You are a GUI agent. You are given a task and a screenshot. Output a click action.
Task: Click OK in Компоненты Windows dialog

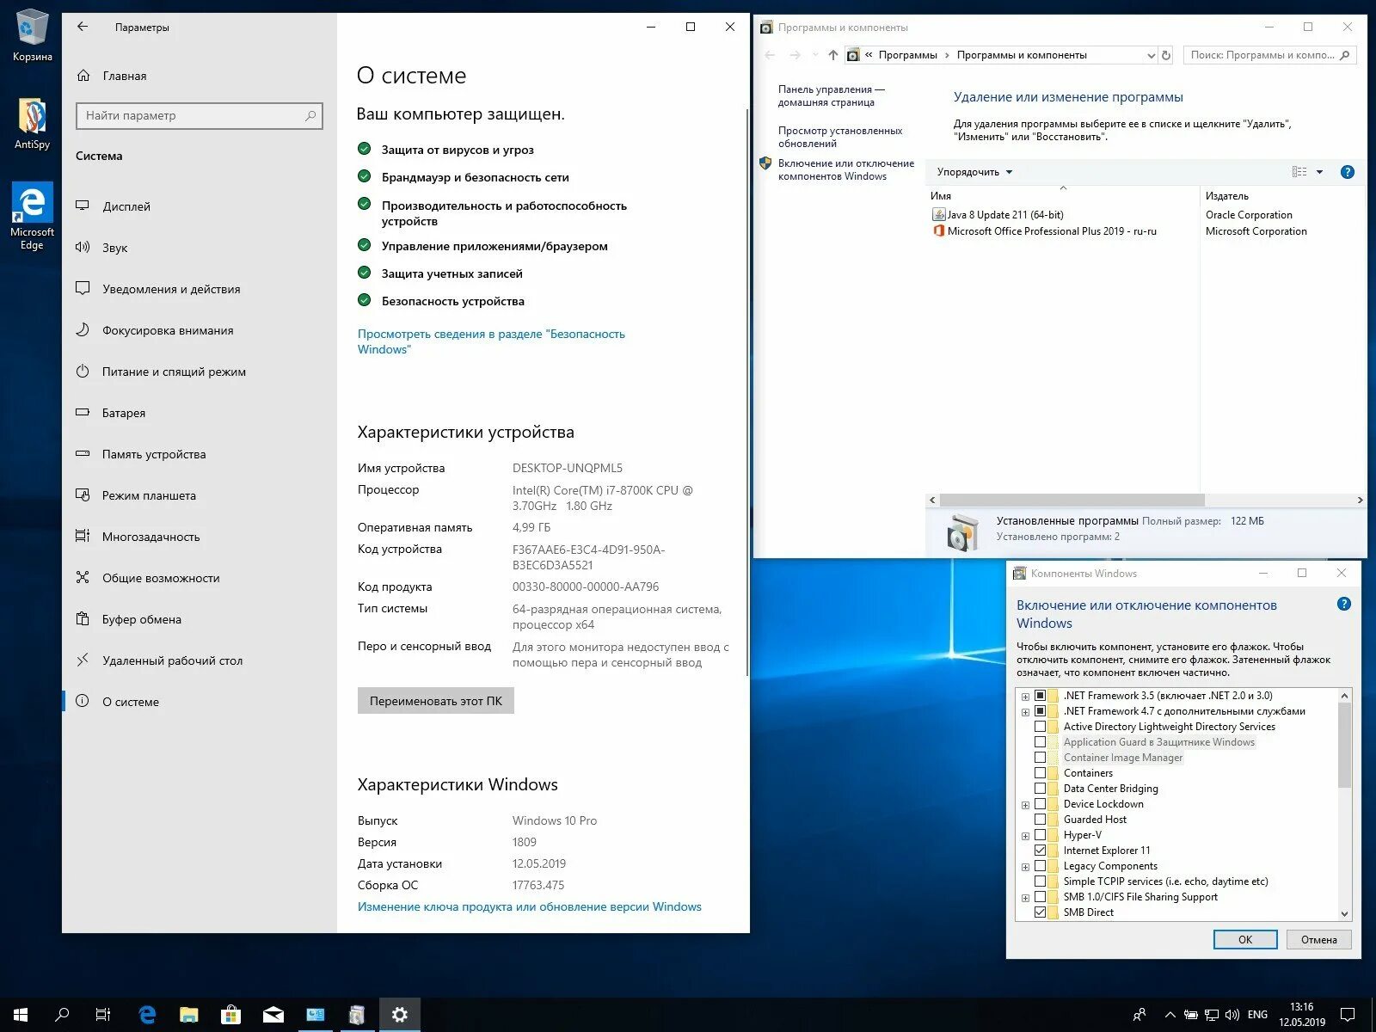click(1245, 939)
